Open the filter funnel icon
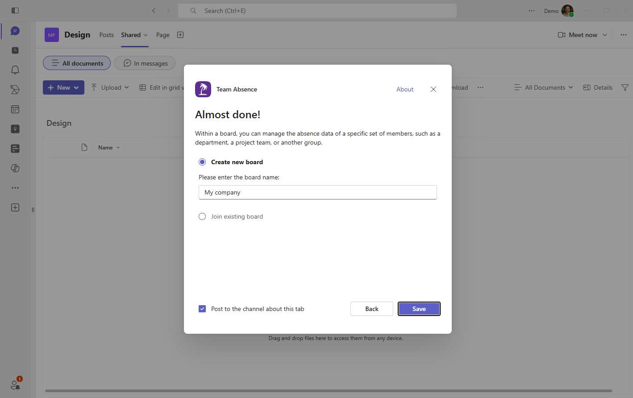The width and height of the screenshot is (633, 398). 625,87
